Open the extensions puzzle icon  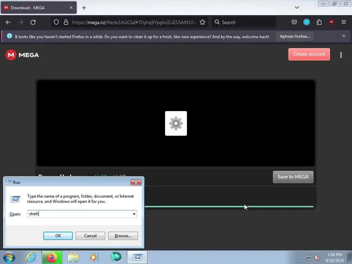319,22
